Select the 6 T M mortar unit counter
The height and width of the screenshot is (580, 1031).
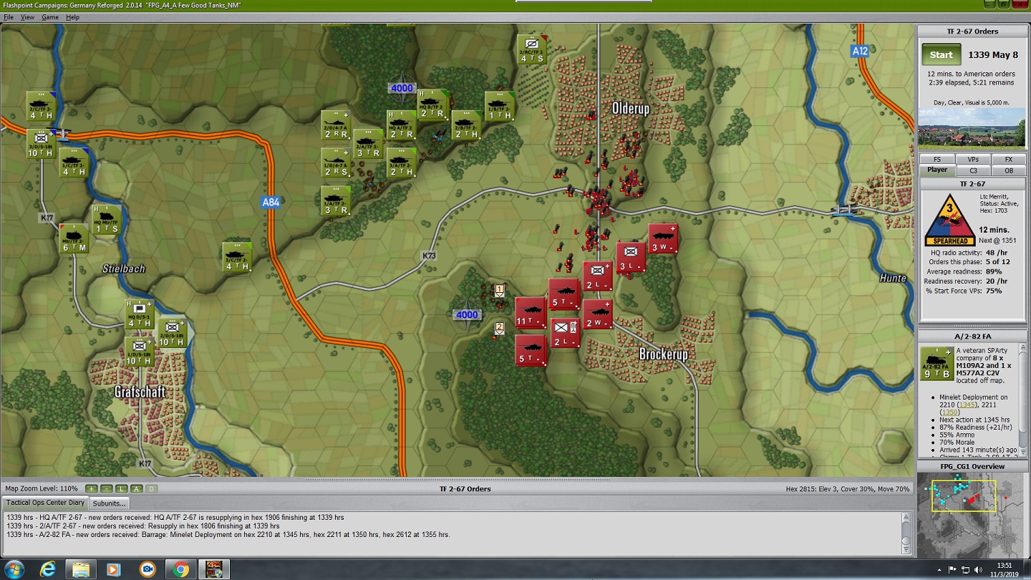pos(74,238)
